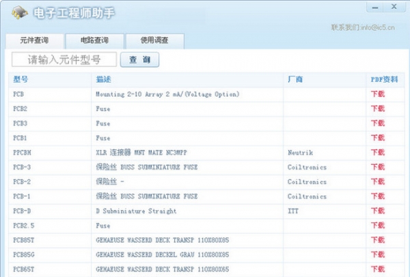
Task: Select the PCB3 model cell
Action: (20, 123)
